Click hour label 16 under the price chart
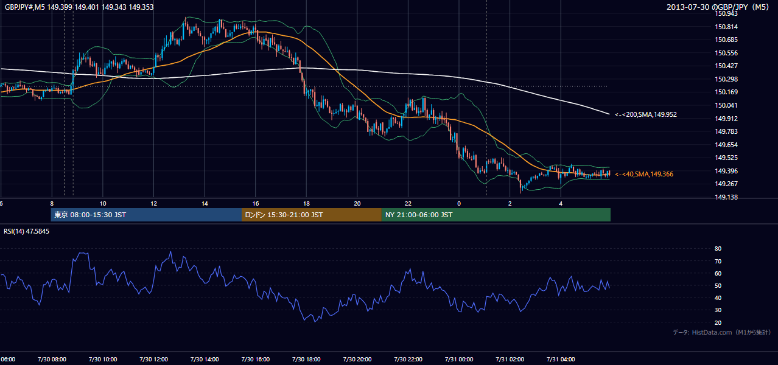 point(256,203)
